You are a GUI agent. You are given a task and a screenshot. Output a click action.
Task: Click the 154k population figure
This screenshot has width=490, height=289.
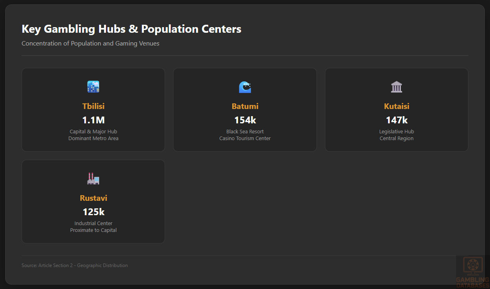click(x=245, y=120)
